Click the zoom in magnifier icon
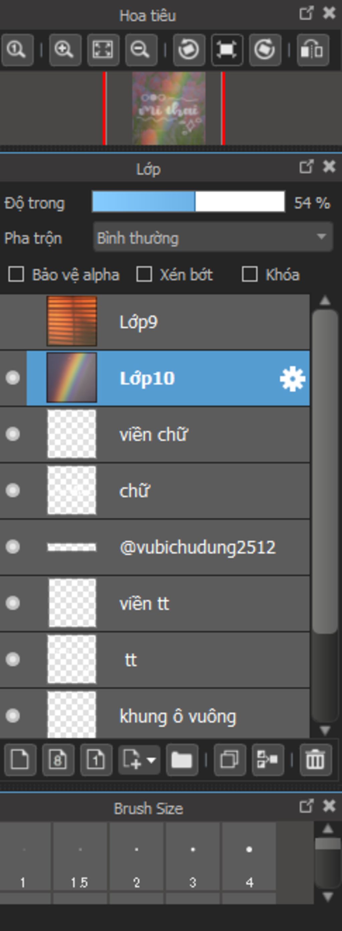This screenshot has height=931, width=342. click(65, 49)
